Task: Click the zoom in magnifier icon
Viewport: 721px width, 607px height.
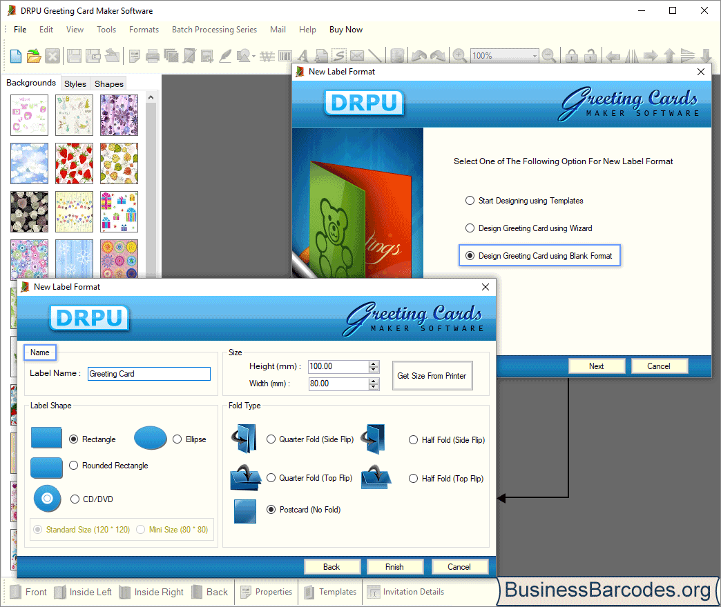Action: pos(459,56)
